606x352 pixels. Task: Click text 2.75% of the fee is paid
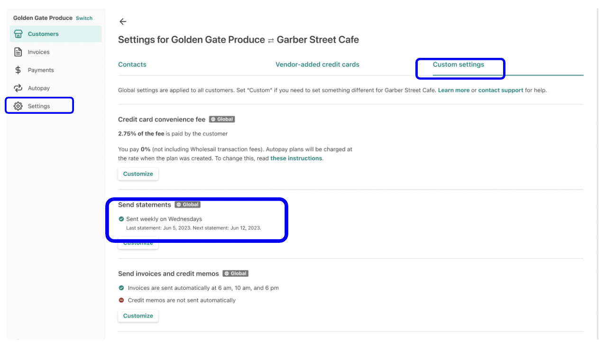pos(173,134)
